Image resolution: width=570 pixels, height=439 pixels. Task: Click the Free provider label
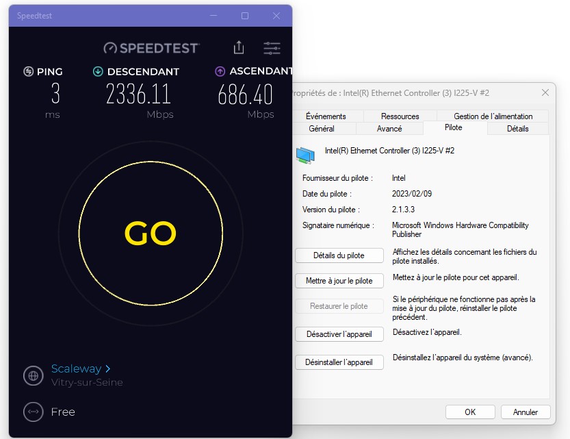click(x=63, y=412)
